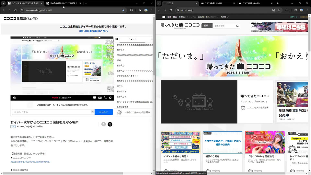311x175 pixels.
Task: Open Chrome menu in right browser window
Action: tap(307, 10)
